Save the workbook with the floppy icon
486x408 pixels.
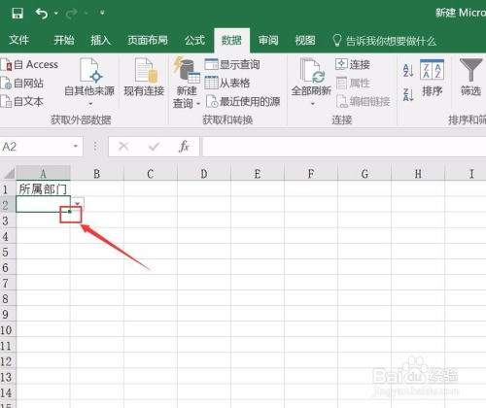(x=17, y=14)
